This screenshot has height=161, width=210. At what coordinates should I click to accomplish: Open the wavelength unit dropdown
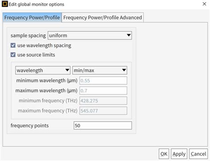pyautogui.click(x=43, y=70)
